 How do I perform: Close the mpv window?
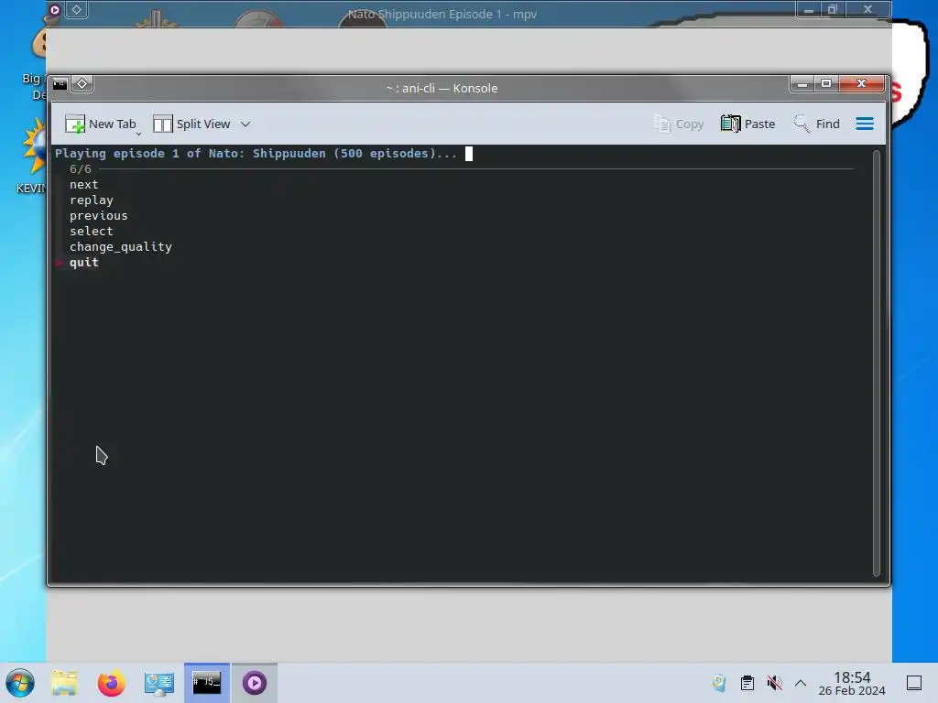(x=867, y=9)
